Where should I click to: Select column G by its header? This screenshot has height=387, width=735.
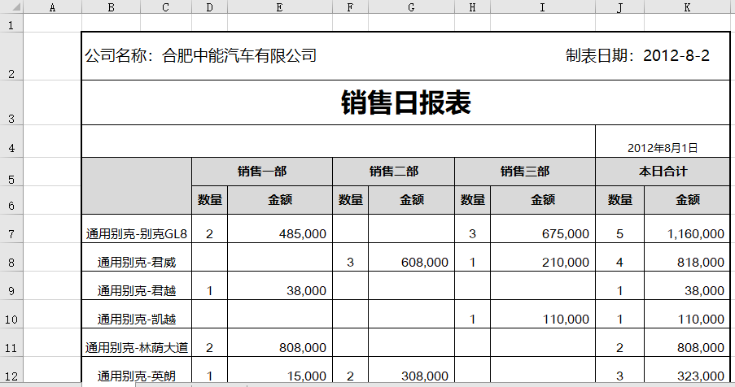click(x=411, y=7)
